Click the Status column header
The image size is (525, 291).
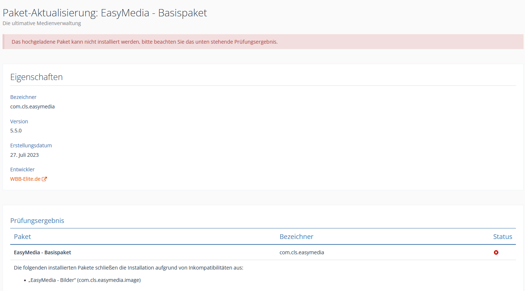click(x=502, y=236)
